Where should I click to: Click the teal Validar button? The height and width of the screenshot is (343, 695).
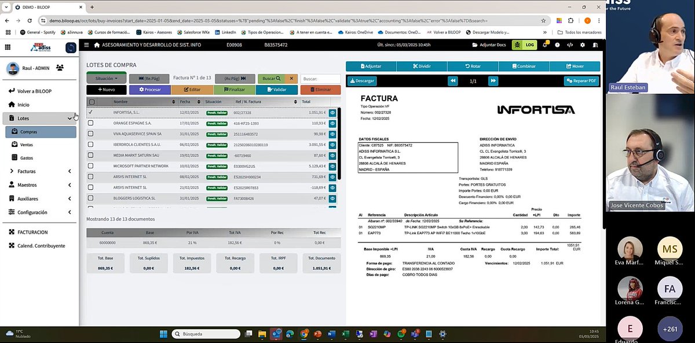pos(276,90)
